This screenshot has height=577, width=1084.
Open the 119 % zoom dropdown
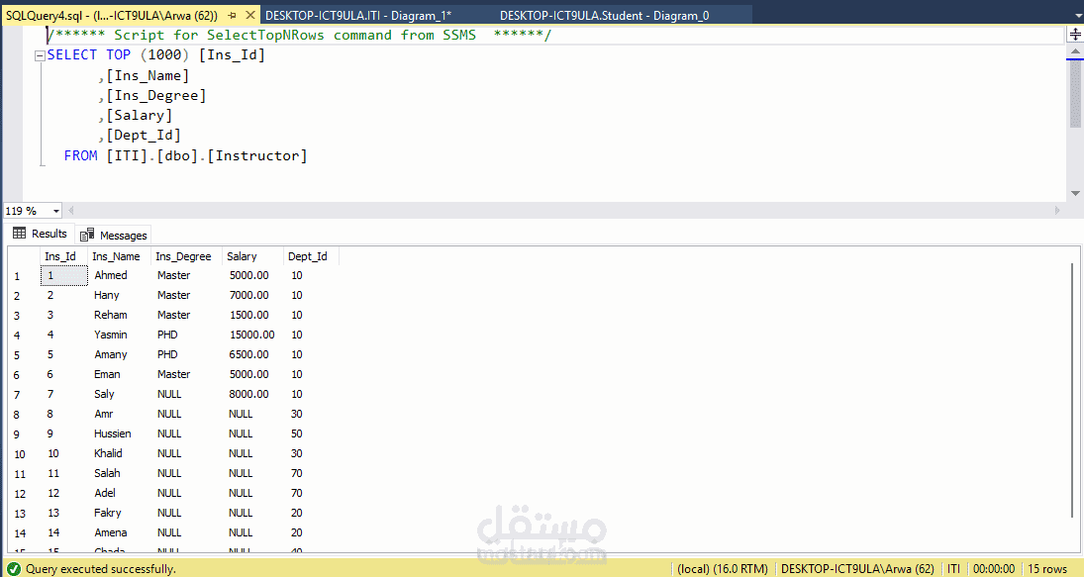pyautogui.click(x=56, y=211)
